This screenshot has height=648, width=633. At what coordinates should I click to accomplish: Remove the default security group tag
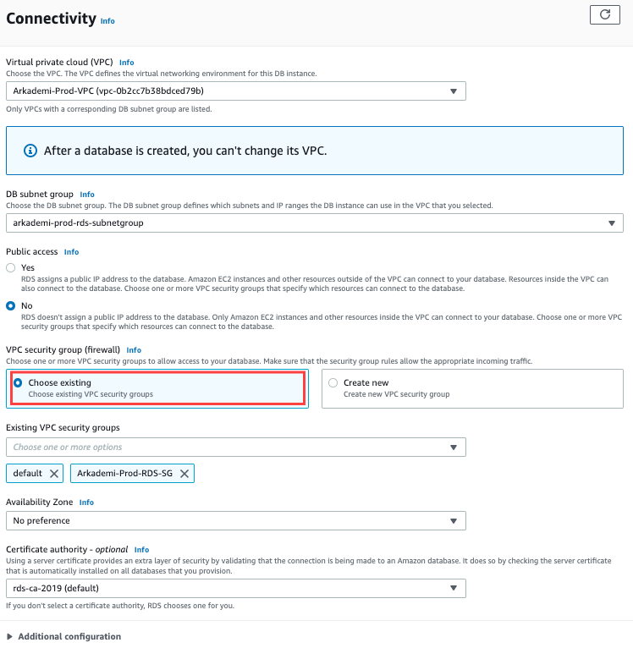[x=55, y=474]
